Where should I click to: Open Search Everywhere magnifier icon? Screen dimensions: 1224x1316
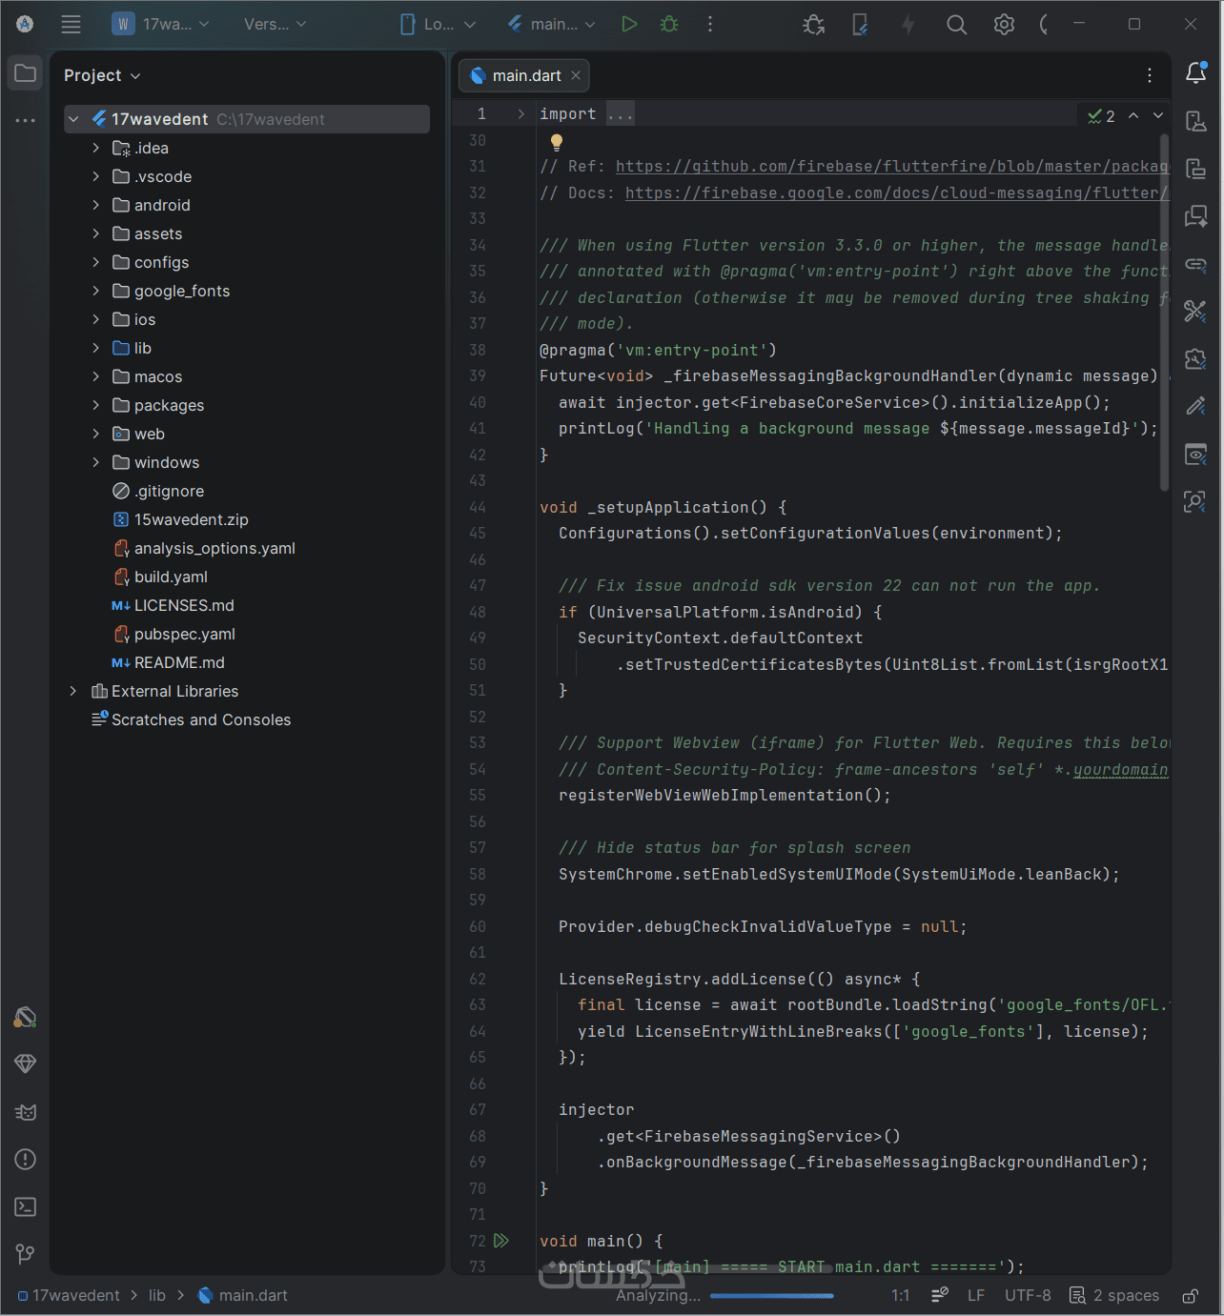click(x=956, y=25)
